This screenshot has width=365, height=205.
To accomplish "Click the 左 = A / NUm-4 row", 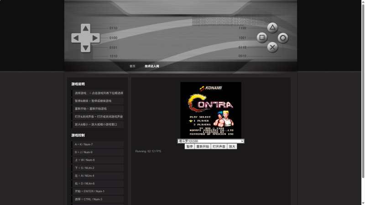I will pyautogui.click(x=98, y=176).
